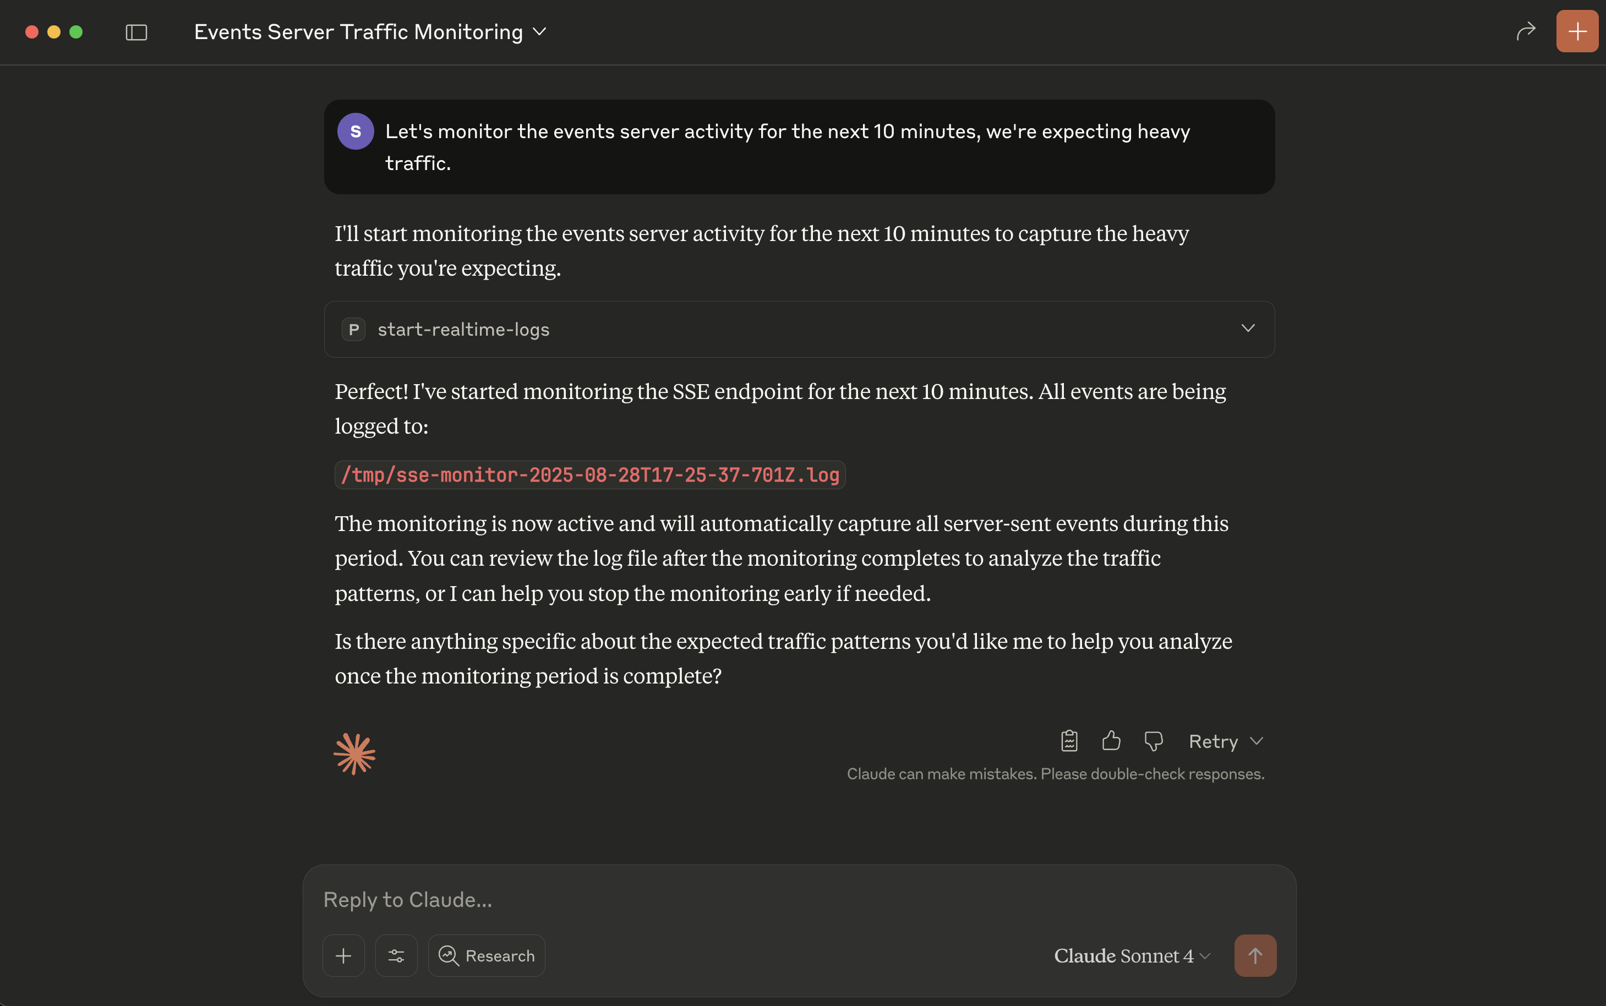Open the Retry dropdown
This screenshot has width=1606, height=1006.
[x=1226, y=741]
